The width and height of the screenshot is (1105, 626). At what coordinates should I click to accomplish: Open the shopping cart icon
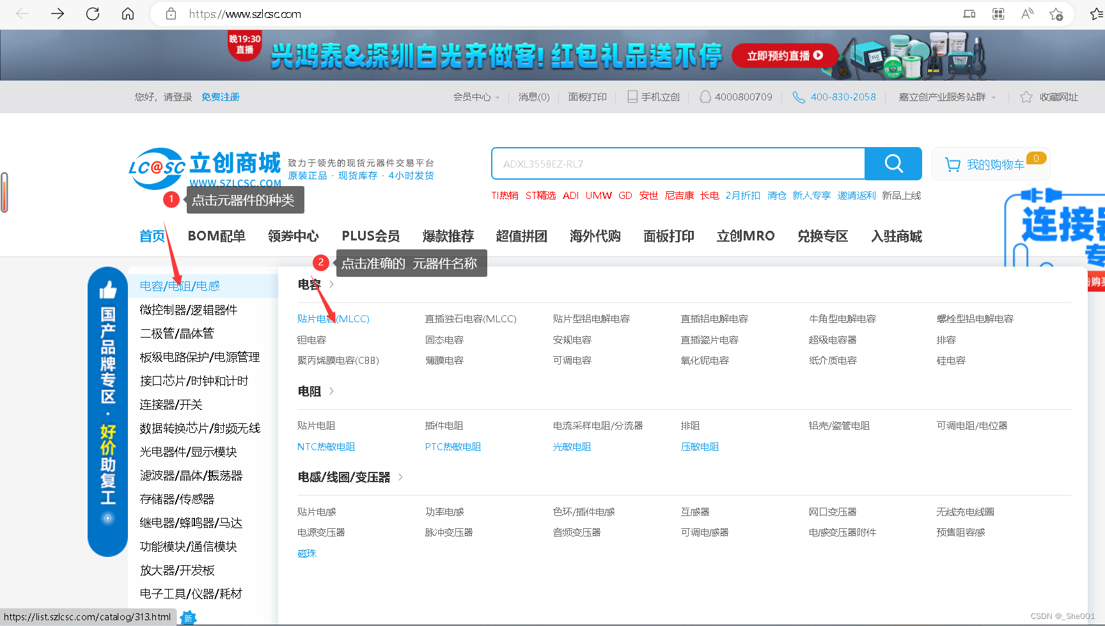click(952, 165)
